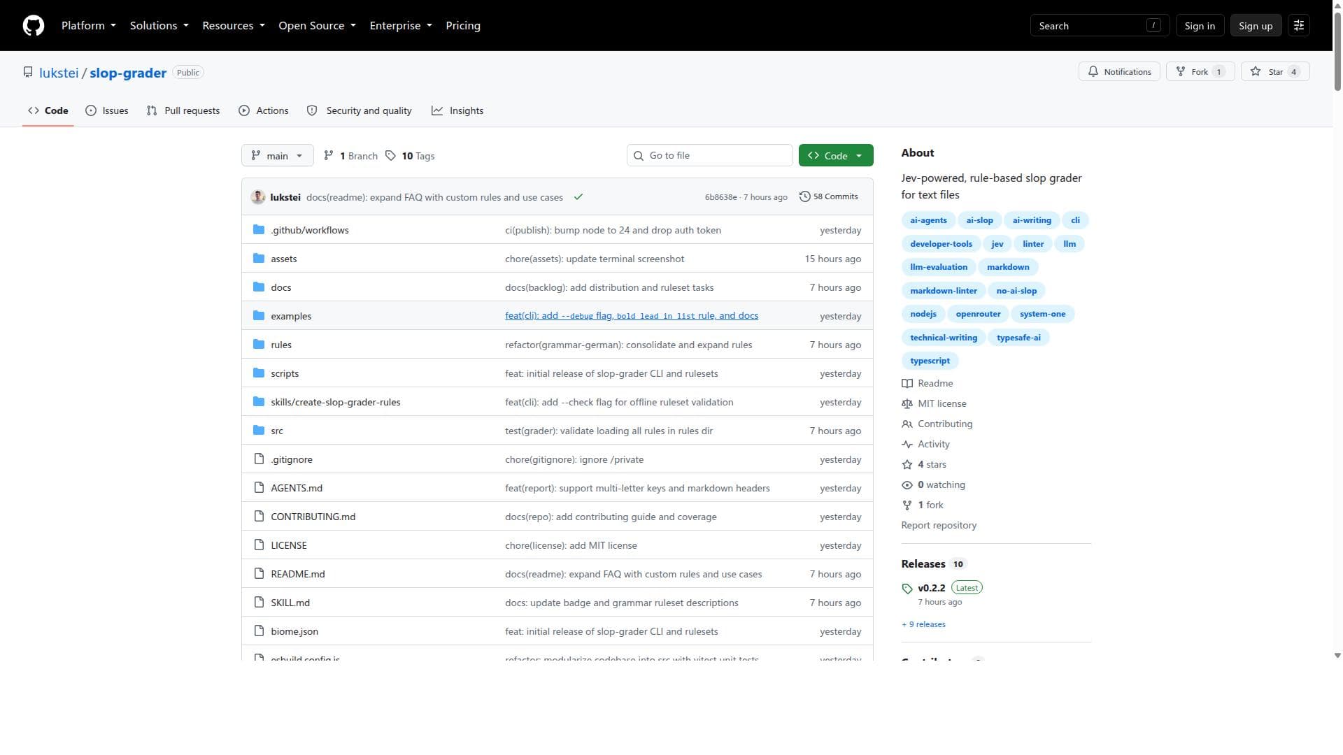Click the Sign up button
Image resolution: width=1343 pixels, height=755 pixels.
1256,26
